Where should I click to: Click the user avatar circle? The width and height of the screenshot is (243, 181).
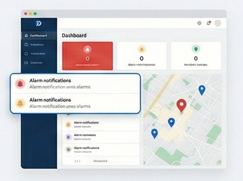pyautogui.click(x=218, y=23)
